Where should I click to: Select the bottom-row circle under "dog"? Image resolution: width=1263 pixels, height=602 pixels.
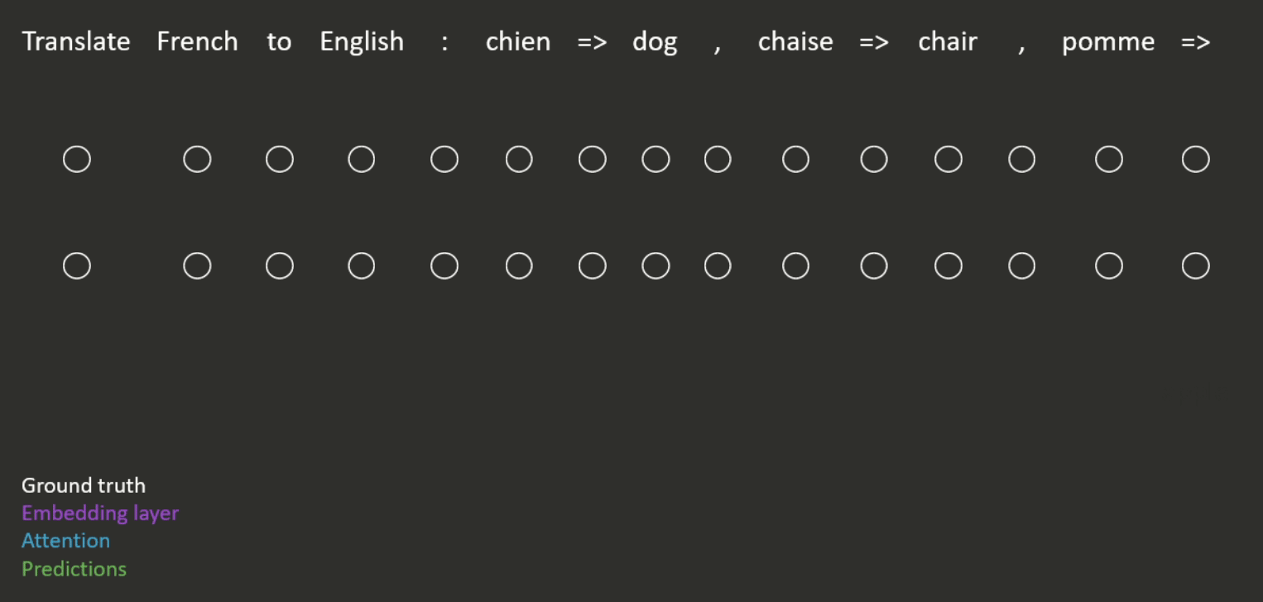(656, 266)
